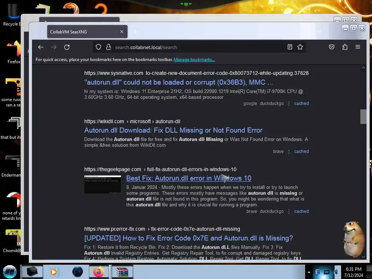
Task: Click the https://thegeekpage.com URL text
Action: pos(113,169)
